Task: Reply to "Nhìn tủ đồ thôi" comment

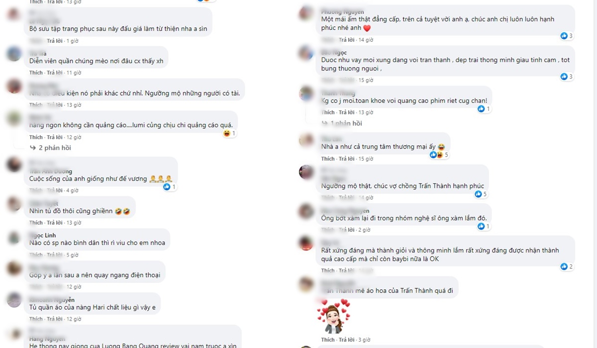Action: (x=55, y=223)
